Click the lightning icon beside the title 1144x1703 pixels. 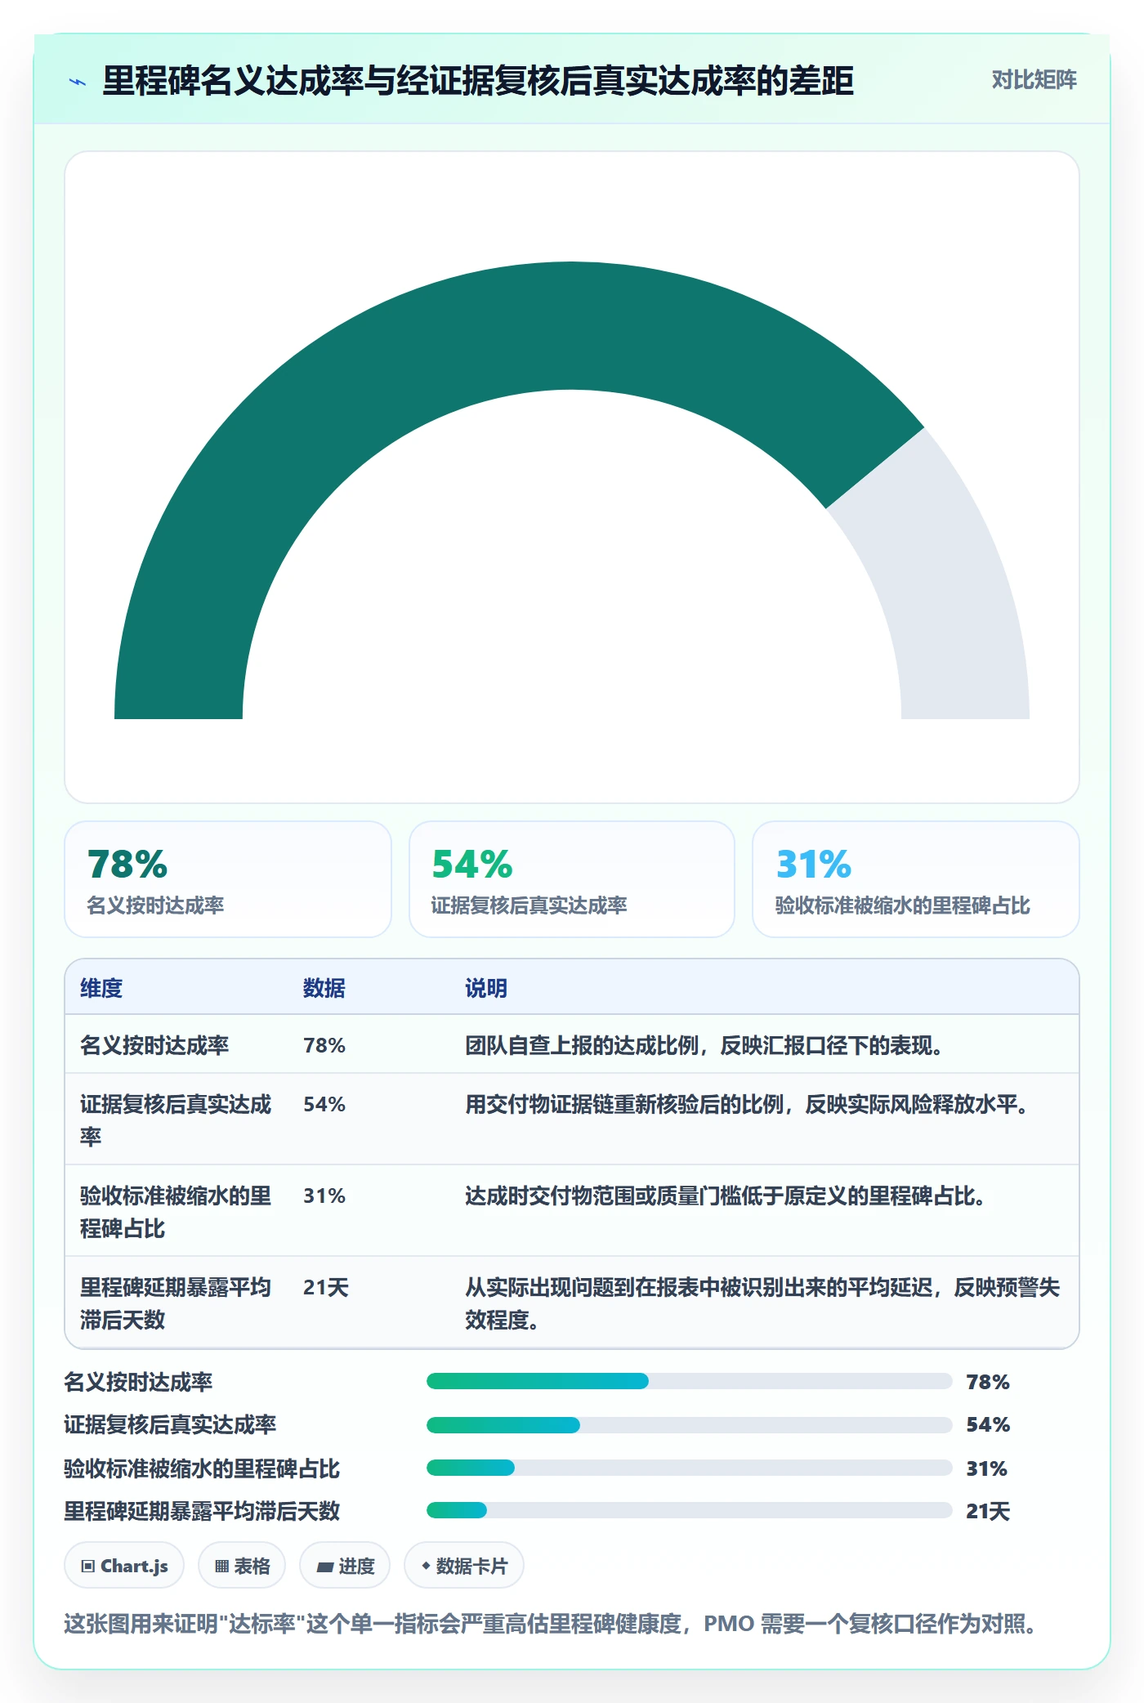pos(78,82)
